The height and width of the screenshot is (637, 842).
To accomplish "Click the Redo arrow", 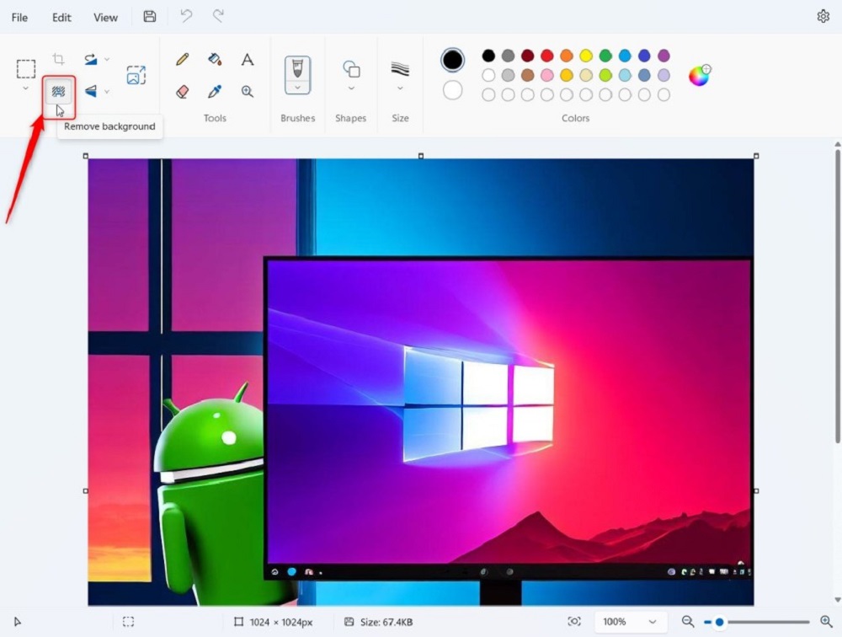I will 217,16.
